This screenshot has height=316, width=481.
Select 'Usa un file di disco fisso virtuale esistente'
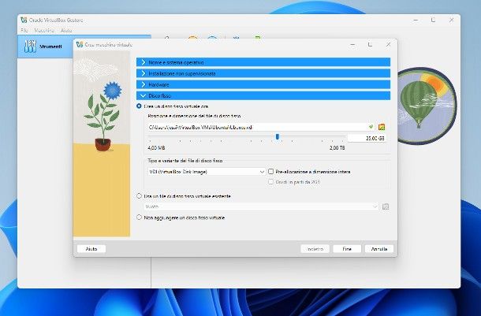140,195
